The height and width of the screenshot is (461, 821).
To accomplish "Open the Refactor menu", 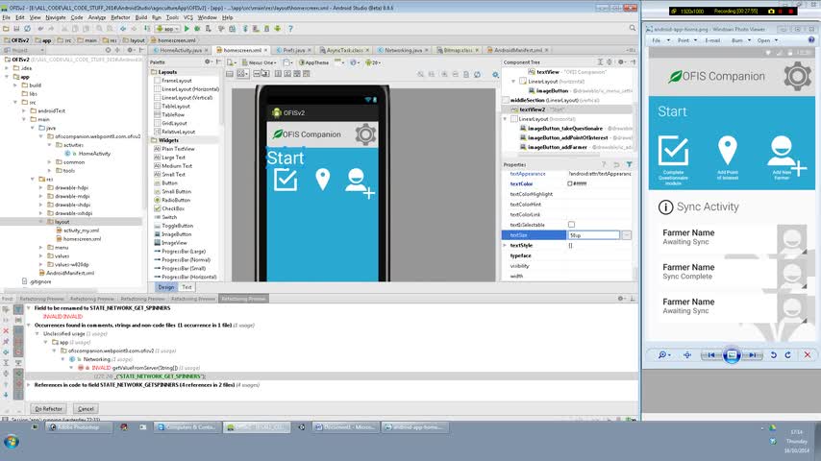I will tap(120, 17).
